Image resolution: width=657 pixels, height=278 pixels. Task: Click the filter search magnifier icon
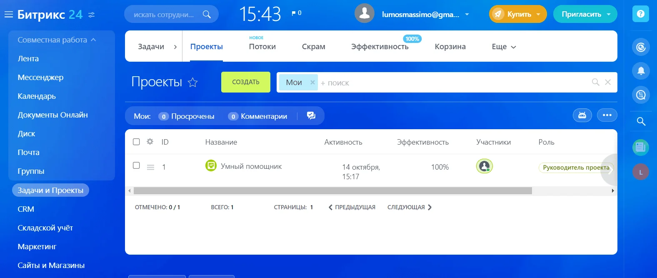pos(596,82)
